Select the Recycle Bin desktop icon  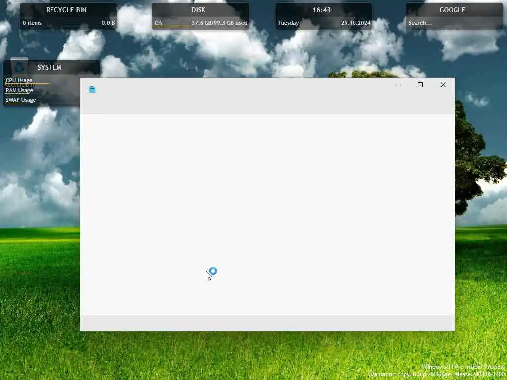point(19,73)
